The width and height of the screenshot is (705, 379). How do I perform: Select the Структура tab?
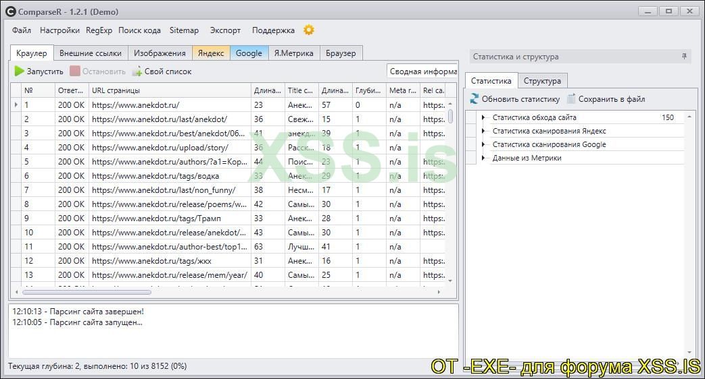point(542,81)
